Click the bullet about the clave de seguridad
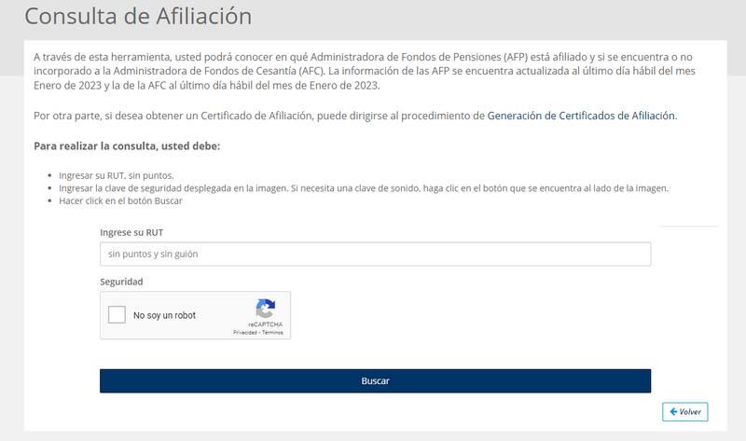 [373, 187]
